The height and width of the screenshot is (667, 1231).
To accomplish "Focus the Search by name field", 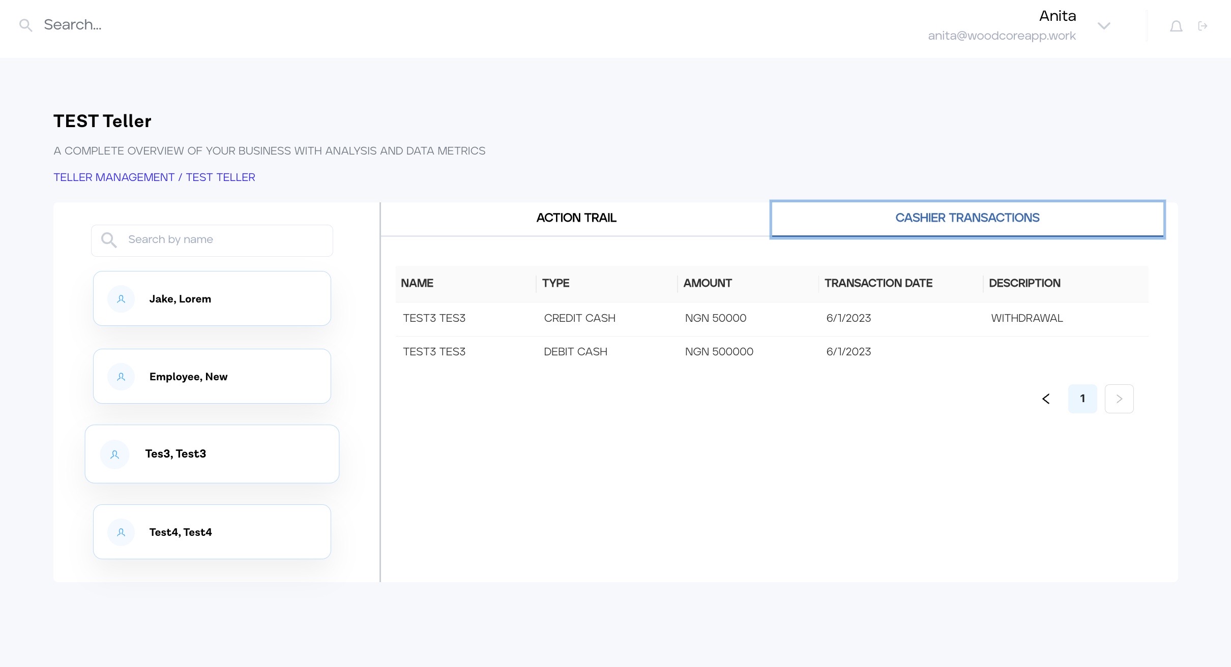I will click(x=224, y=240).
